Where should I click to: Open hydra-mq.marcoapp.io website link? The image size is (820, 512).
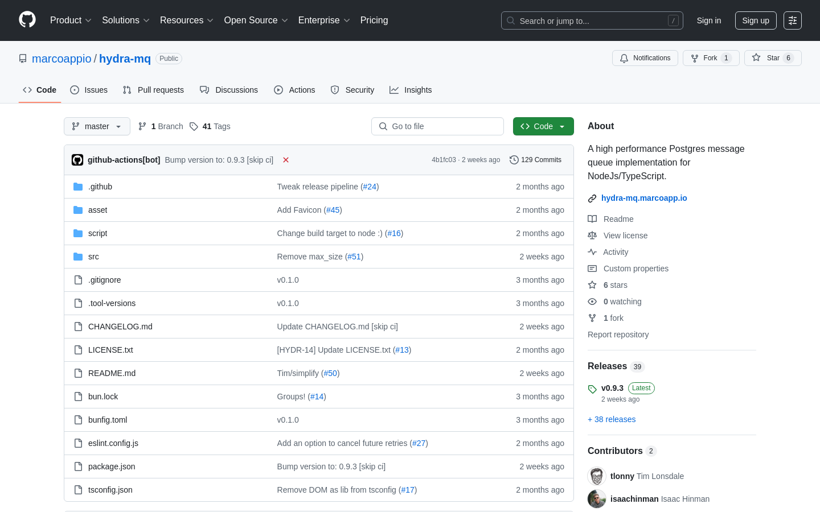coord(644,198)
